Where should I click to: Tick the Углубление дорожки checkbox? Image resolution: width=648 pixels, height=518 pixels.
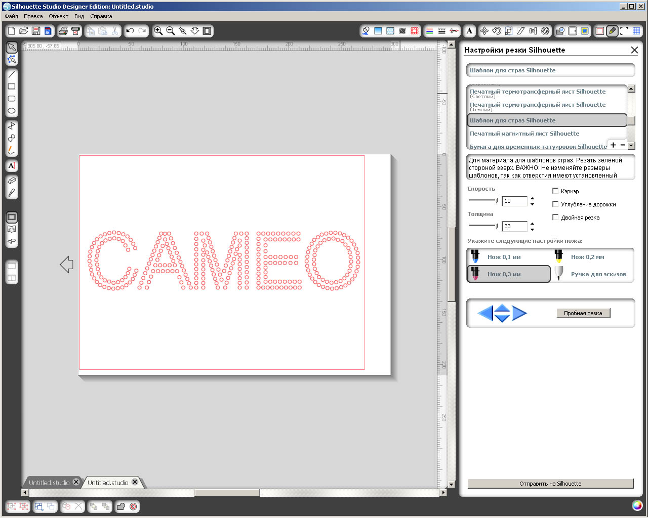pos(555,204)
